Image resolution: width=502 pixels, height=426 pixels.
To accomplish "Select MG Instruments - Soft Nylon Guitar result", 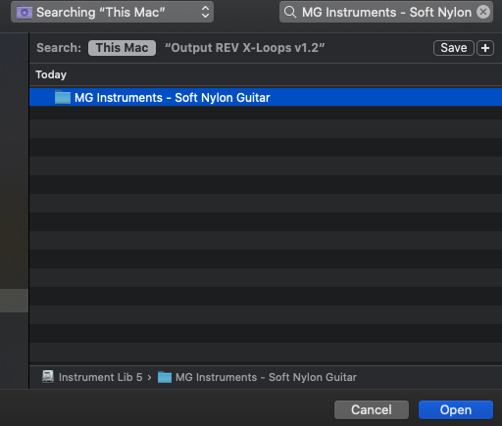I will [266, 97].
